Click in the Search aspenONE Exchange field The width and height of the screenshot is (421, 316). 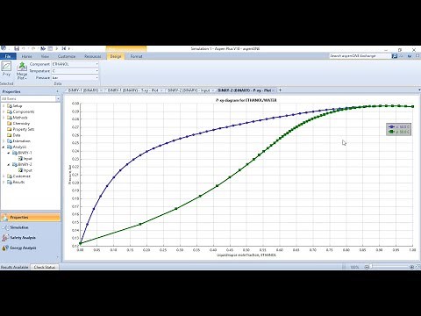(x=360, y=56)
